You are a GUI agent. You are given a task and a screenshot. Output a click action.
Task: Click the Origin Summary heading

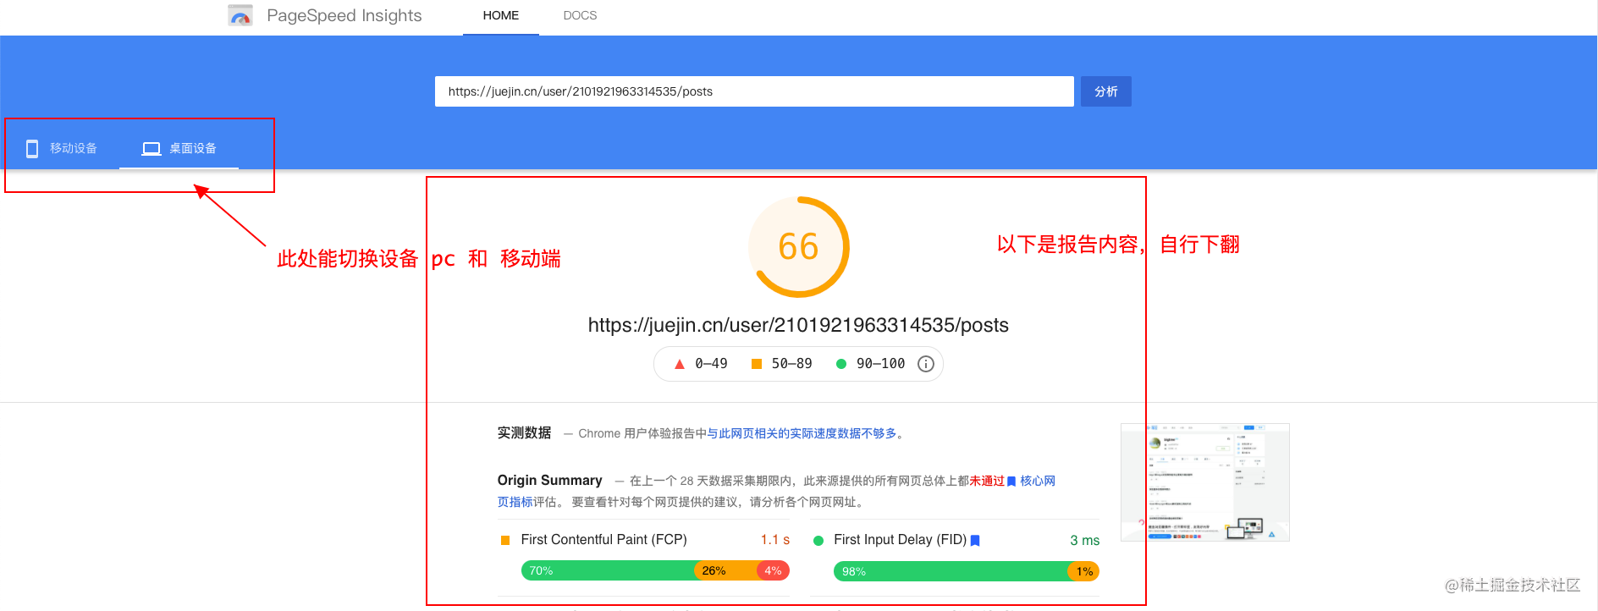(549, 481)
